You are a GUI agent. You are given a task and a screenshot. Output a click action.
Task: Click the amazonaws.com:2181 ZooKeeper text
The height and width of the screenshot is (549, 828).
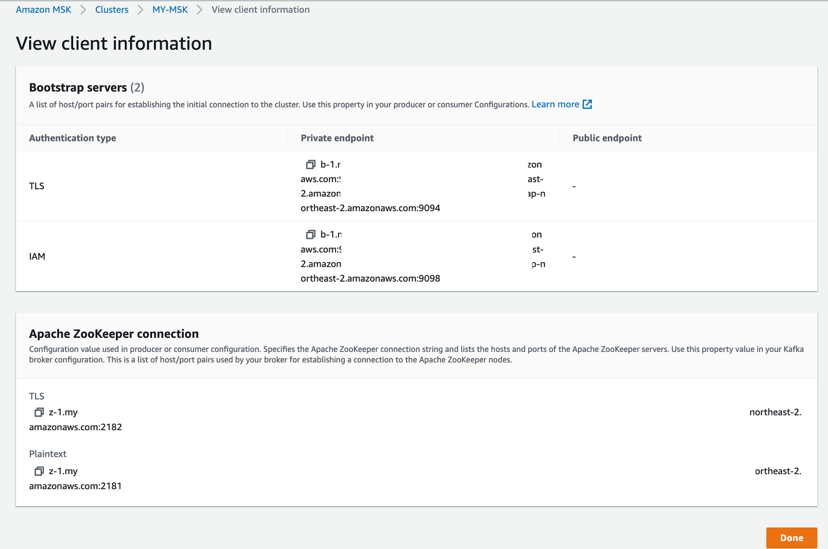(76, 486)
